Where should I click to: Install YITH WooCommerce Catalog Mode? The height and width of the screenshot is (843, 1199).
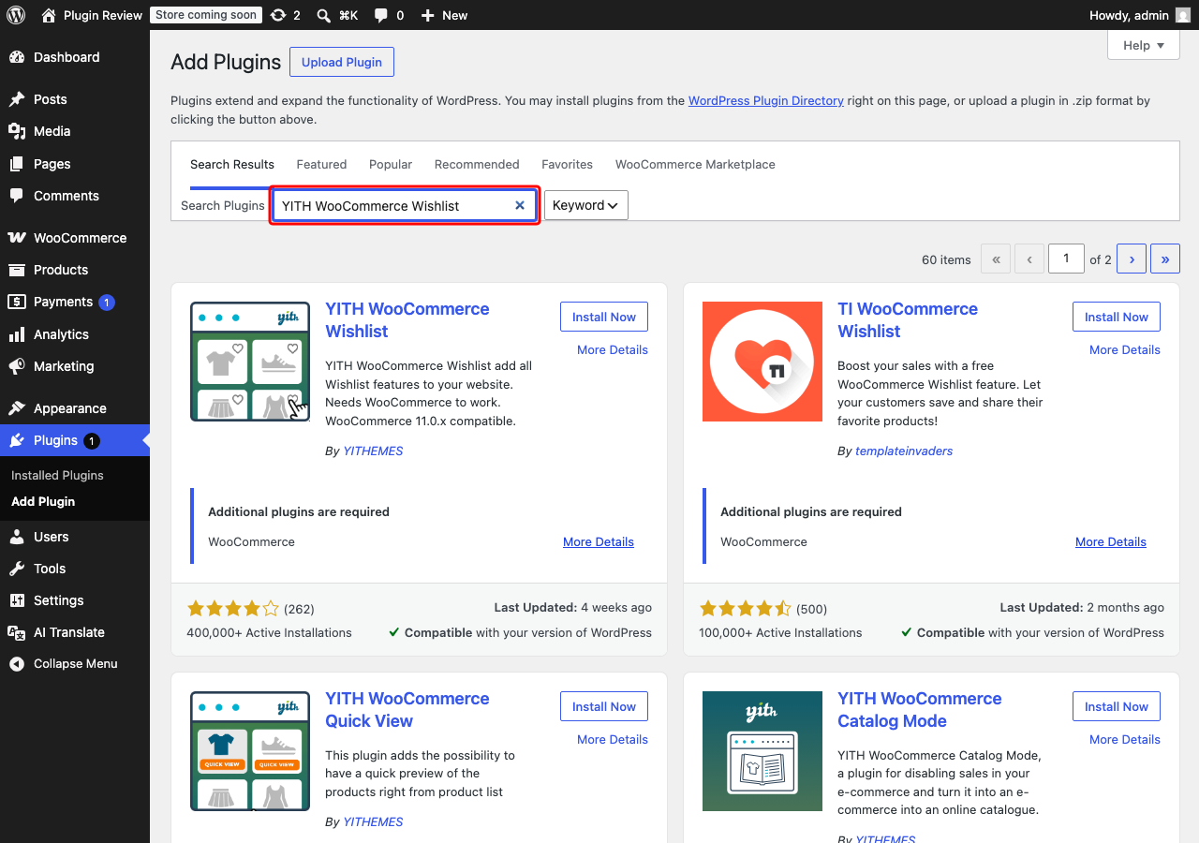point(1117,706)
